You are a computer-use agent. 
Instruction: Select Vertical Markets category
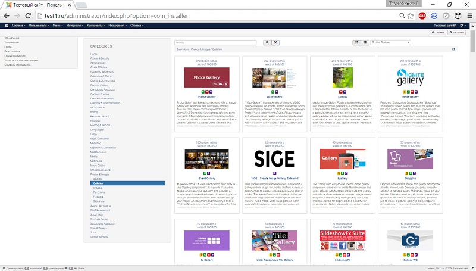tap(99, 236)
